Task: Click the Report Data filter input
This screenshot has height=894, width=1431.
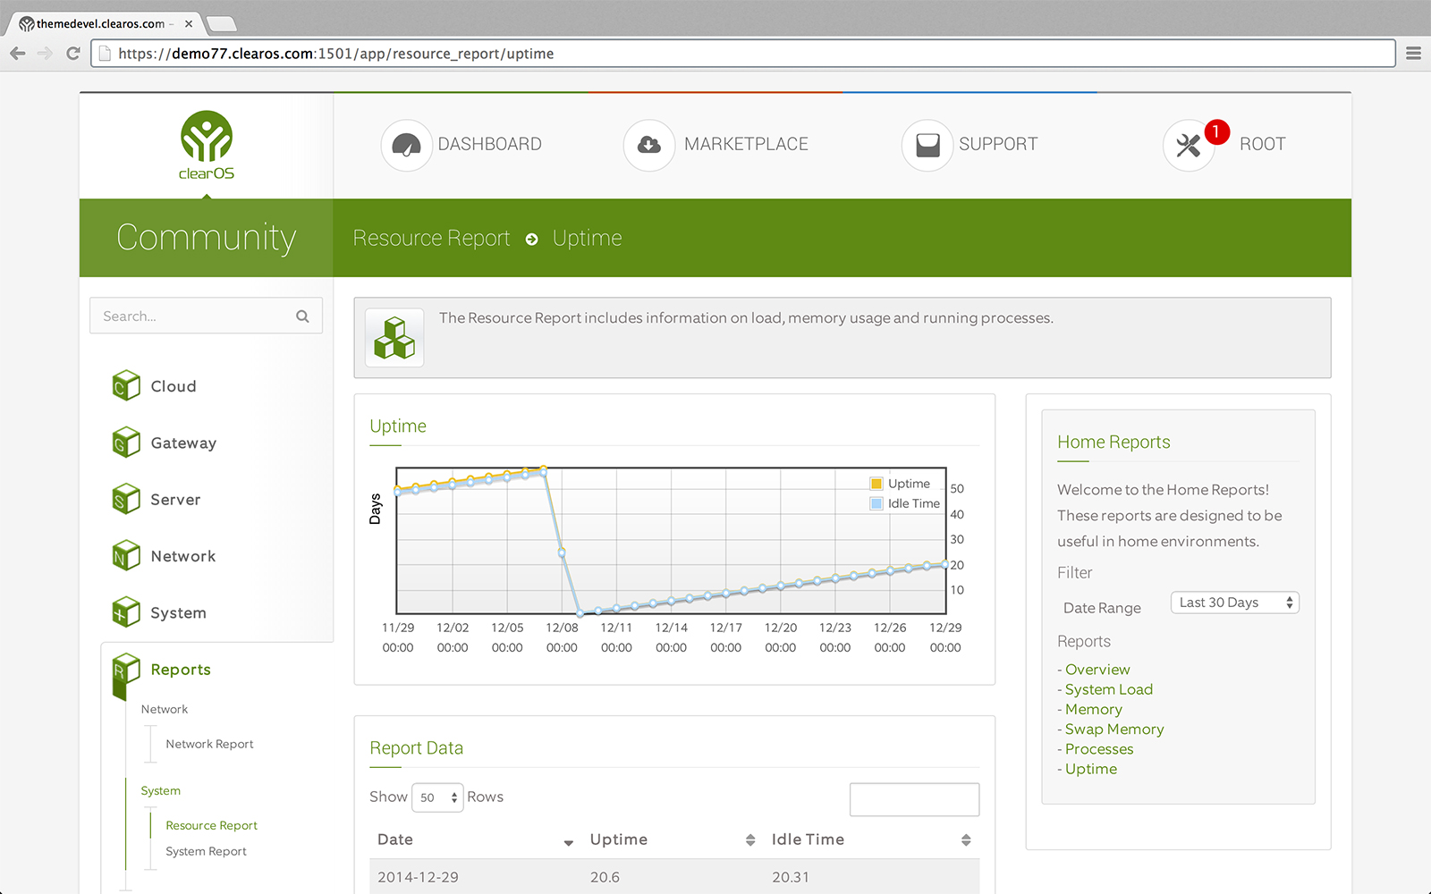Action: [x=914, y=799]
